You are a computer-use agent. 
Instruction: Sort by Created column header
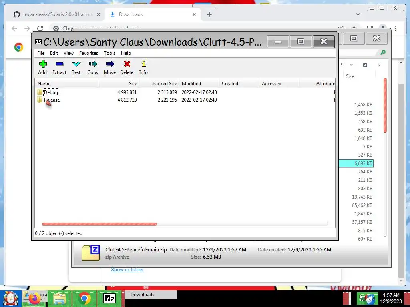(x=239, y=84)
